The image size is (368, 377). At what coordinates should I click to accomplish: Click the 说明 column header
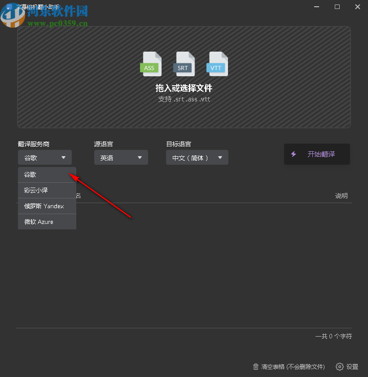[342, 196]
